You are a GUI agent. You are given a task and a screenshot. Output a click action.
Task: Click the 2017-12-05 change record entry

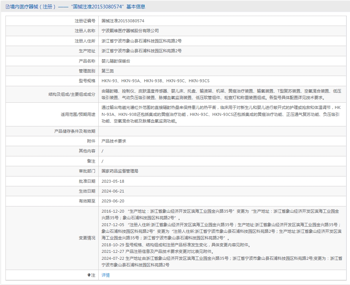(221, 231)
